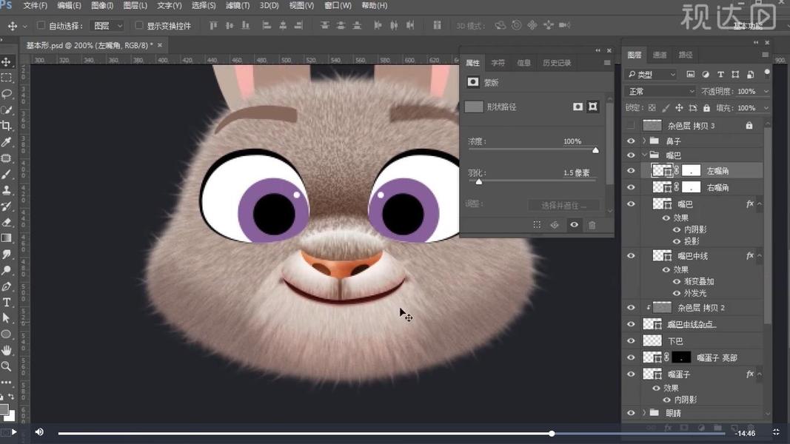Delete mask via Properties trash icon

click(592, 225)
